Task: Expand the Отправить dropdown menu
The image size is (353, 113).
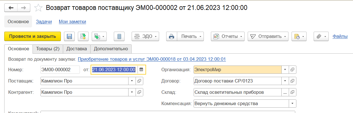Action: point(268,36)
